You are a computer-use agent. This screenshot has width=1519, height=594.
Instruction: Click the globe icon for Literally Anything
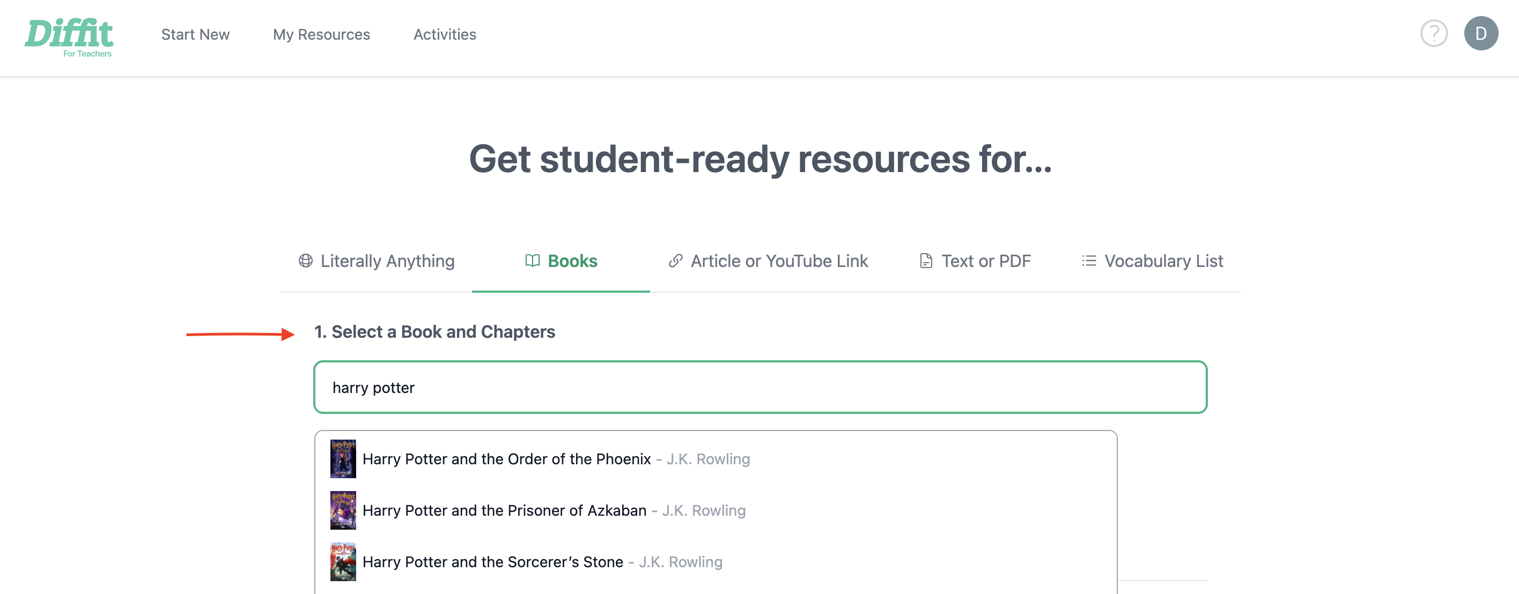click(305, 261)
